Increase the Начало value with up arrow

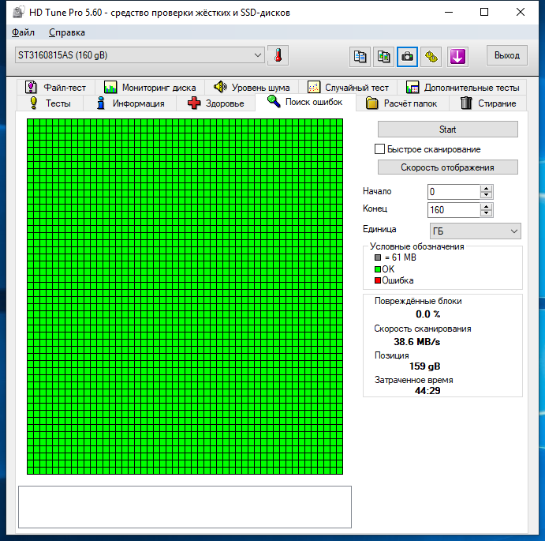[487, 188]
